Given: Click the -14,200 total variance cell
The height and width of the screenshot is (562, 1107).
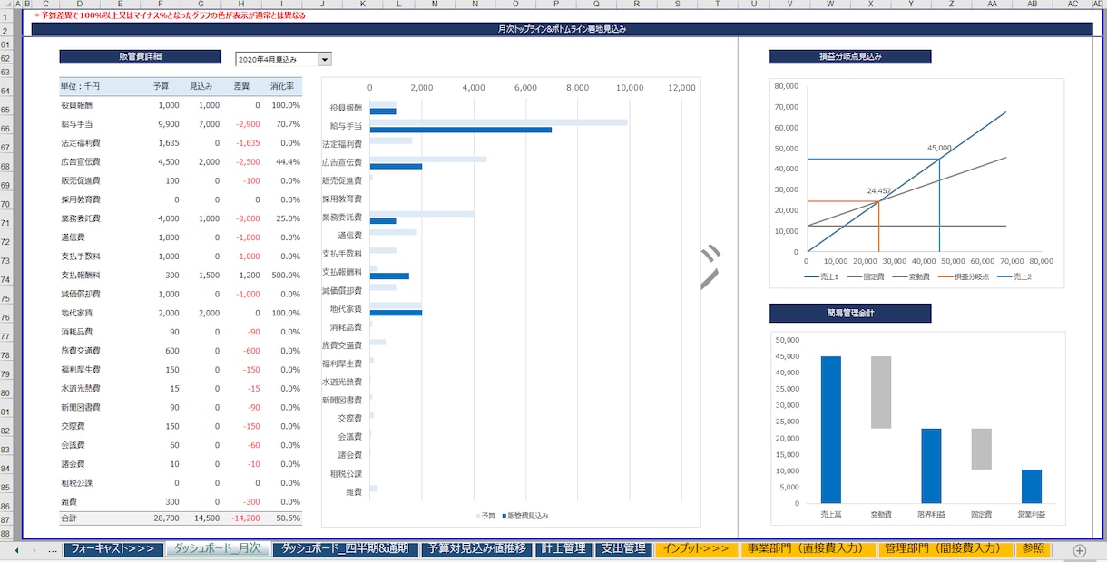Looking at the screenshot, I should (245, 519).
